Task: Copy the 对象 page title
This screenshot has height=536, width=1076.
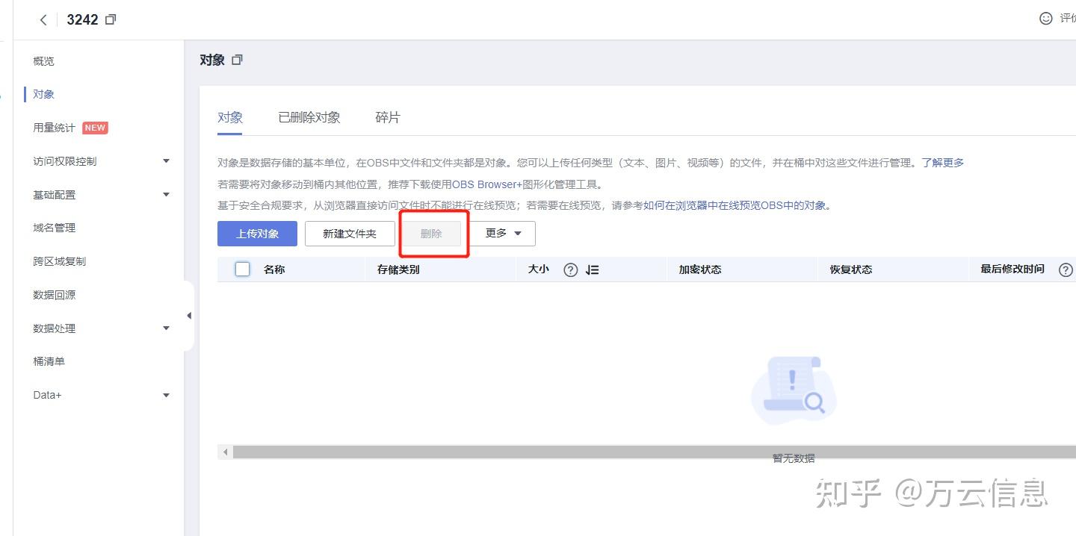Action: coord(238,60)
